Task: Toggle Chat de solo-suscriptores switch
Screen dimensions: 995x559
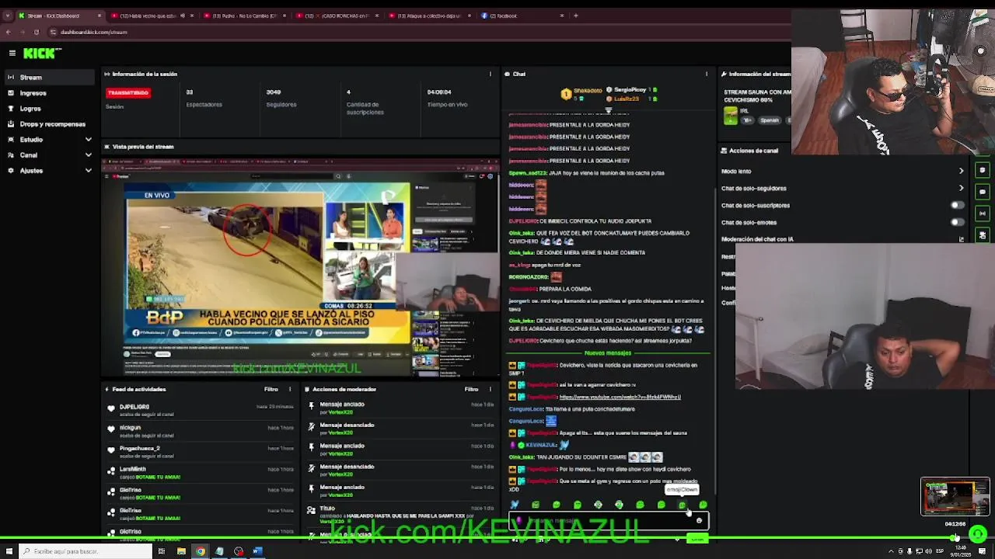Action: tap(958, 205)
